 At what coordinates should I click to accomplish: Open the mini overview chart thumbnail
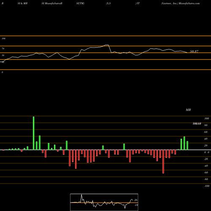pos(104,202)
